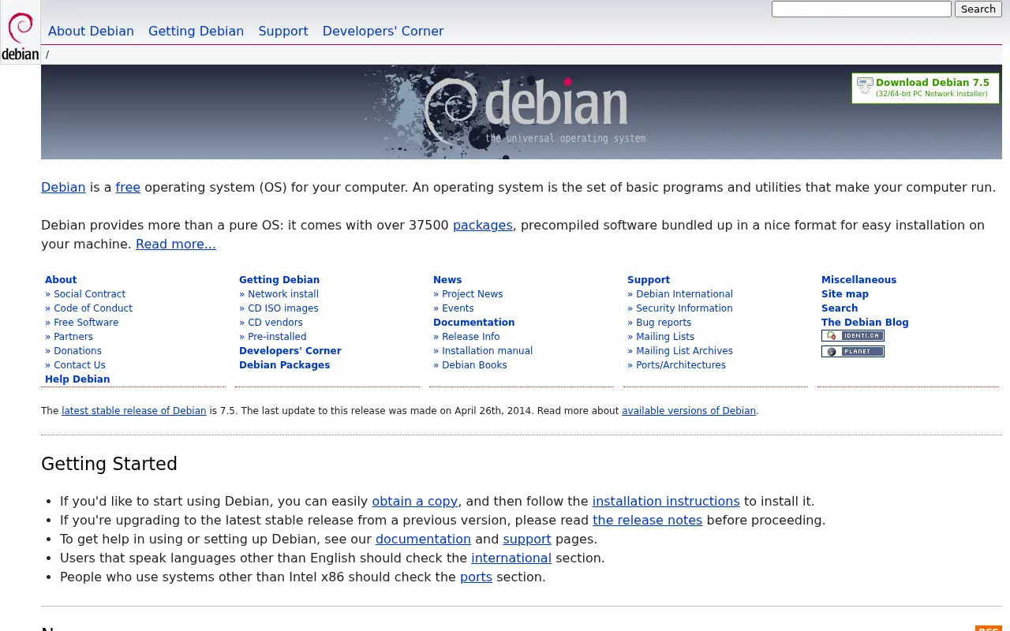
Task: Go to Support in navigation bar
Action: [283, 31]
